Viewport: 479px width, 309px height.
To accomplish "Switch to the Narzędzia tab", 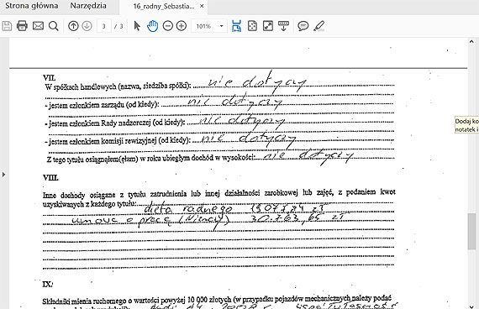I will pos(88,6).
